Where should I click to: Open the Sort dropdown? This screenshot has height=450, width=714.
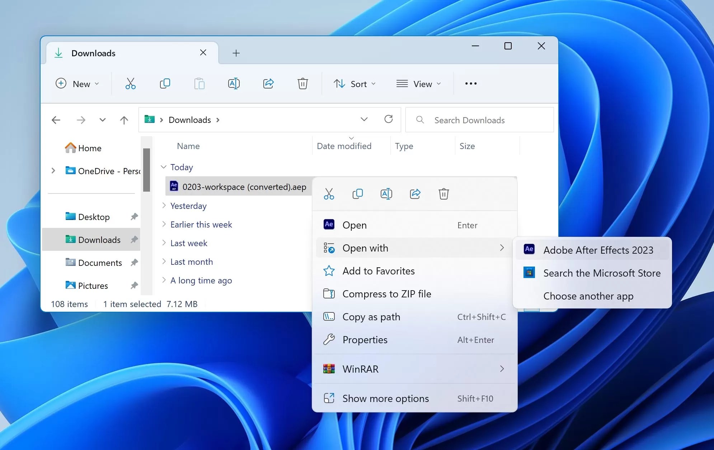(354, 84)
